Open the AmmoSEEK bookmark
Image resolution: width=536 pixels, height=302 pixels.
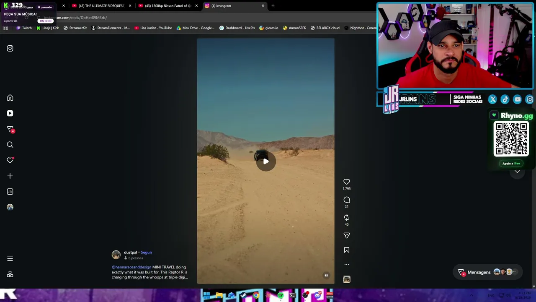click(x=294, y=28)
